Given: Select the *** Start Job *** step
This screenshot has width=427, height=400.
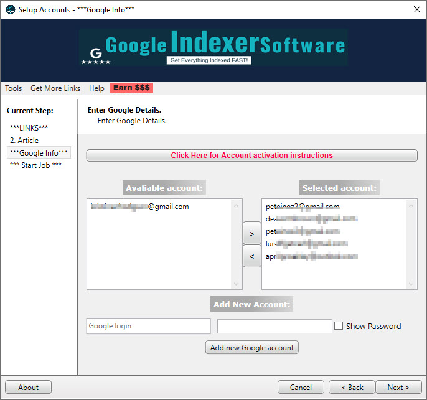Looking at the screenshot, I should (35, 165).
